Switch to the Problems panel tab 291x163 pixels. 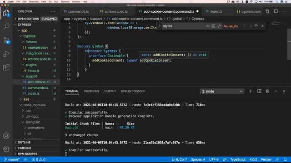92,91
